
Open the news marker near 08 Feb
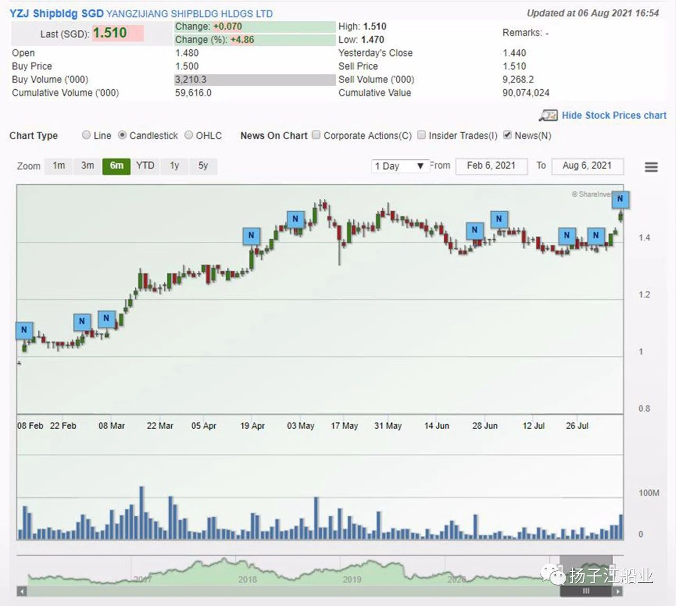(x=24, y=330)
